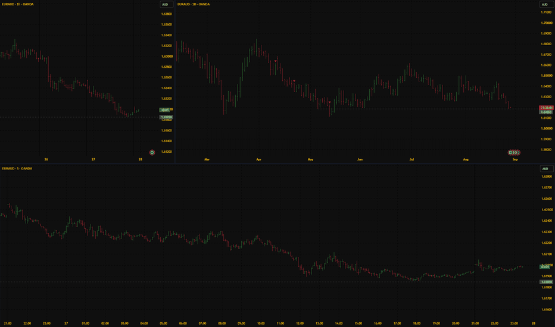
Task: Click date 28 on the 5-minute time axis
Action: pos(534,323)
